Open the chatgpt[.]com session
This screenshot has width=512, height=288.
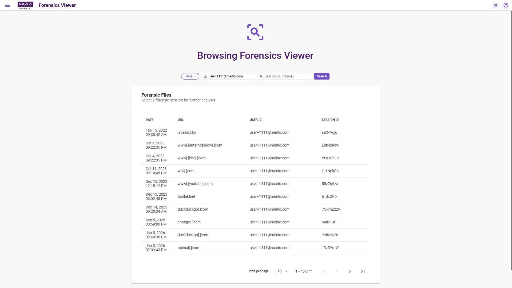pyautogui.click(x=255, y=222)
